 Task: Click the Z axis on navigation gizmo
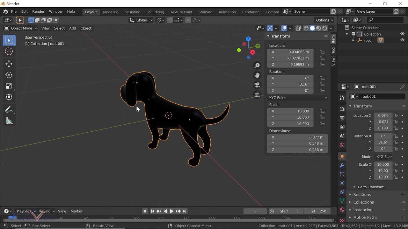point(248,39)
